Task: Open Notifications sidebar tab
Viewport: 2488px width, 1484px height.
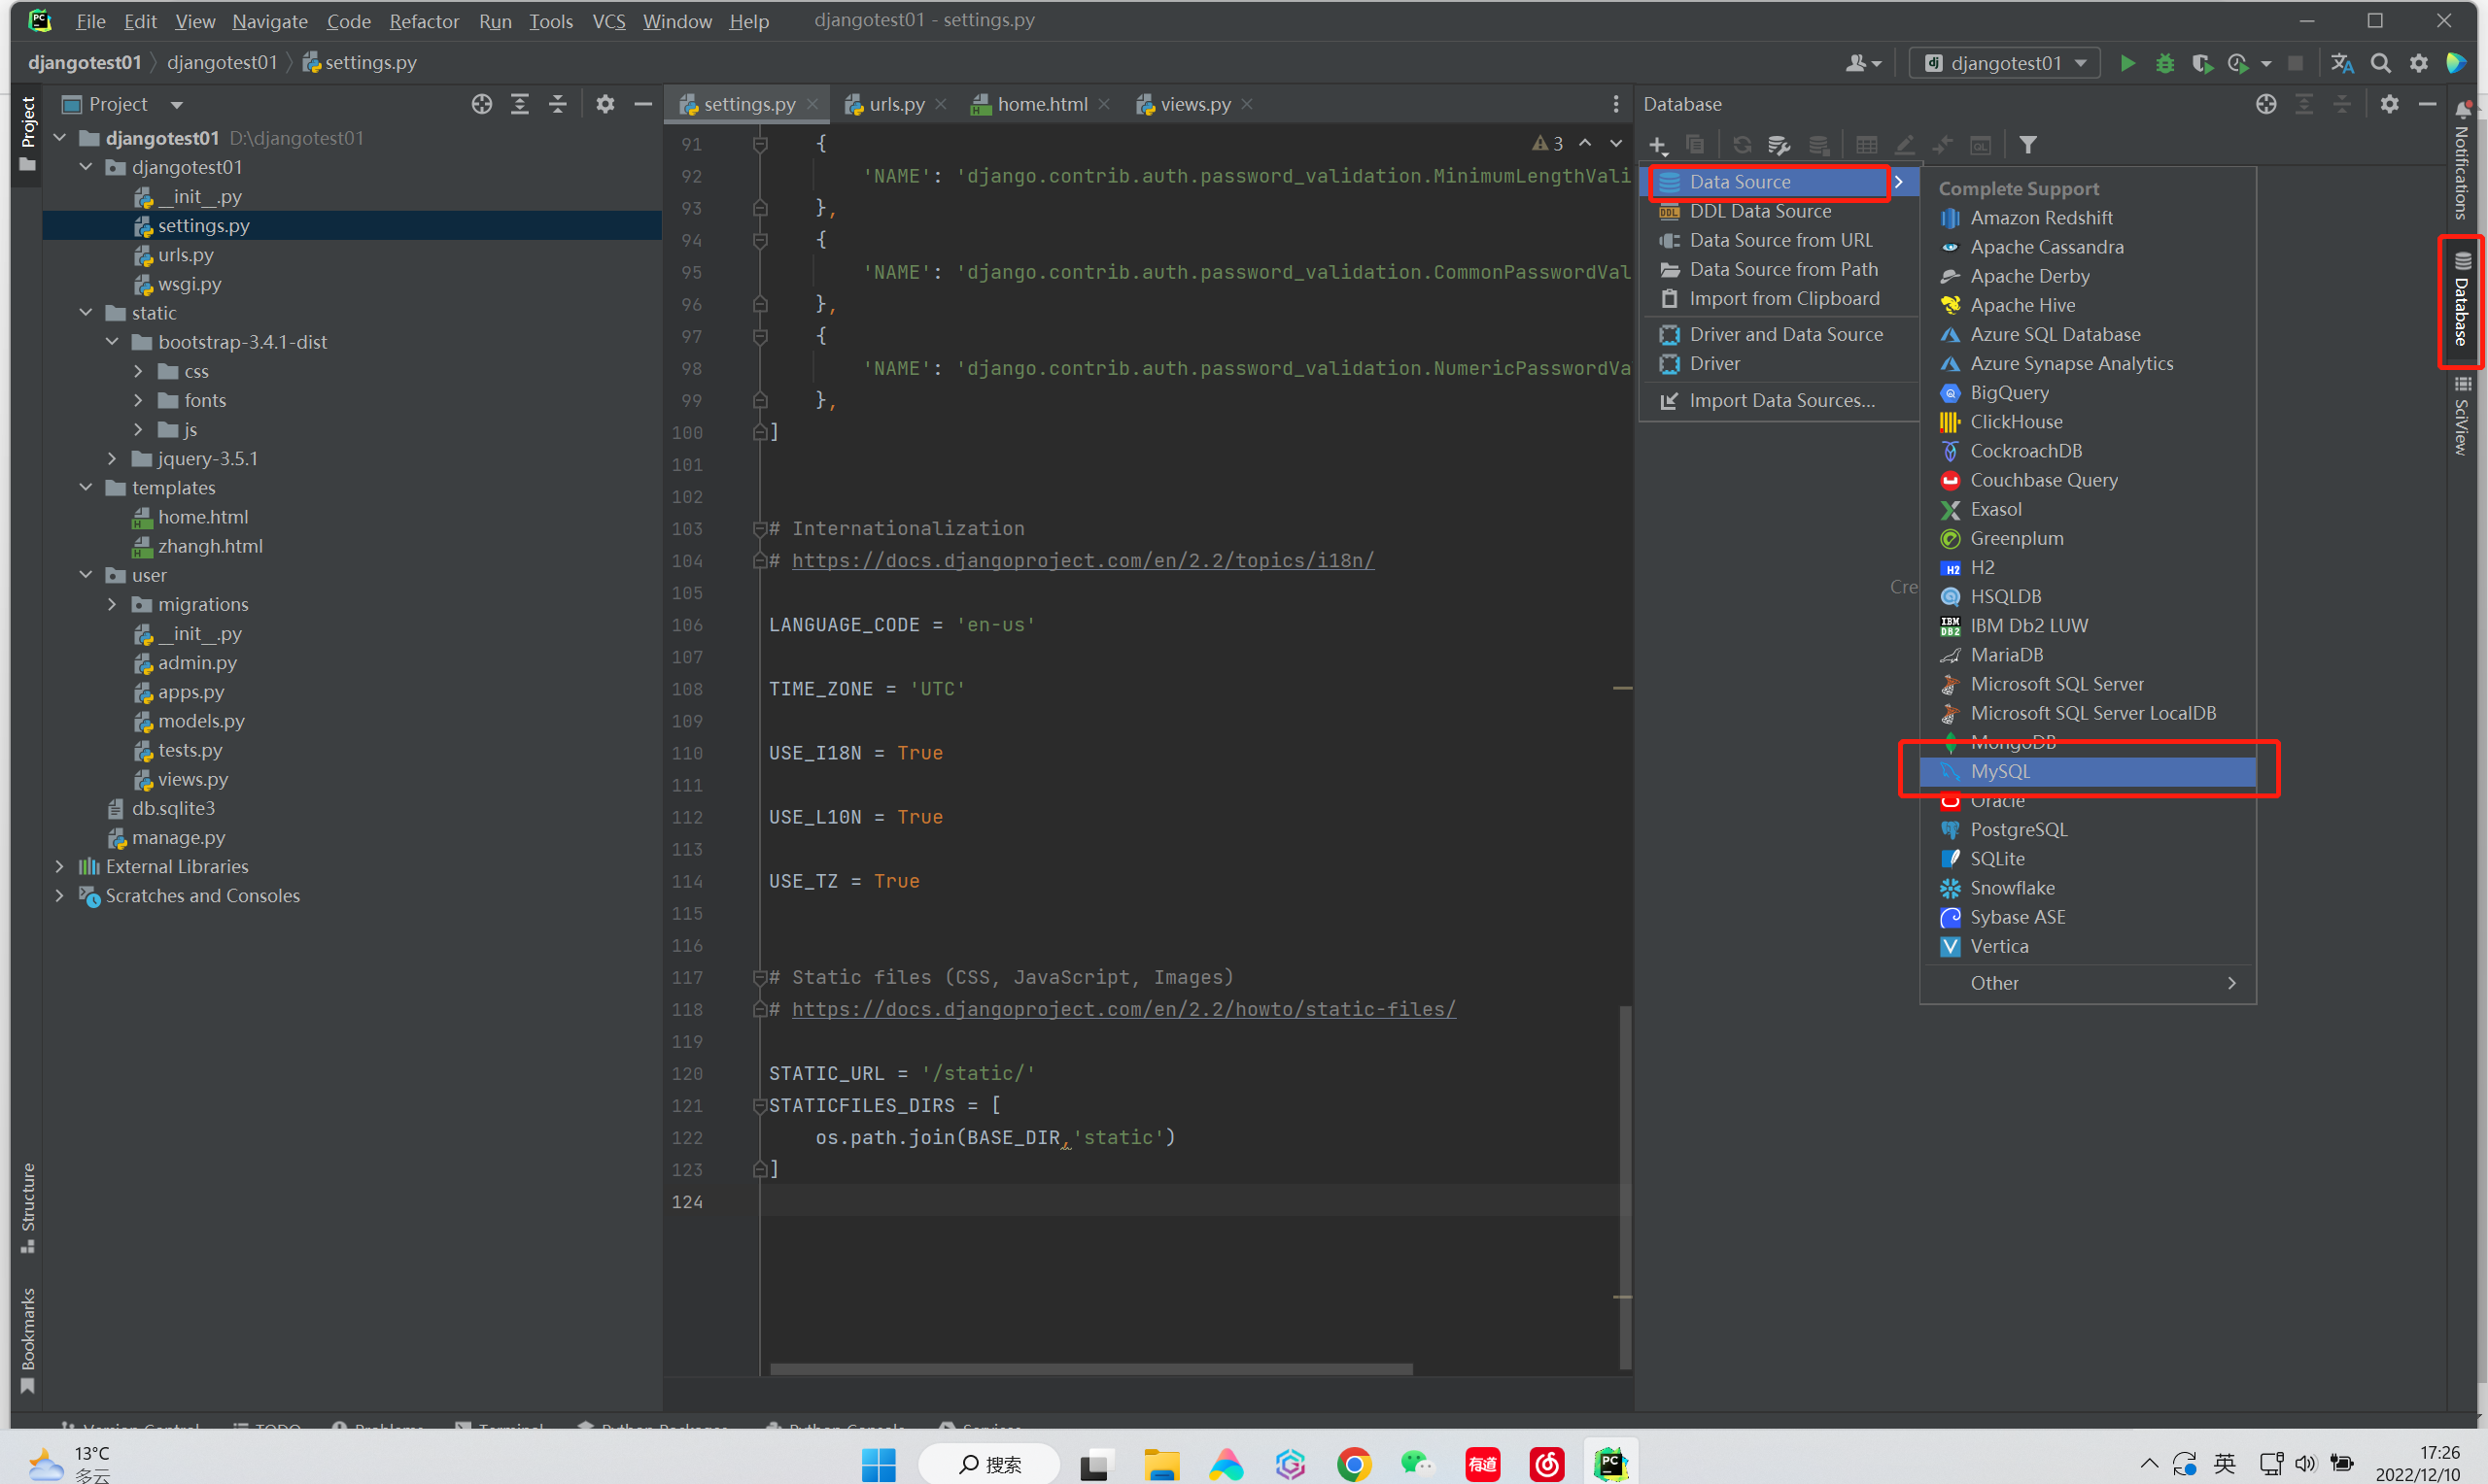Action: coord(2462,160)
